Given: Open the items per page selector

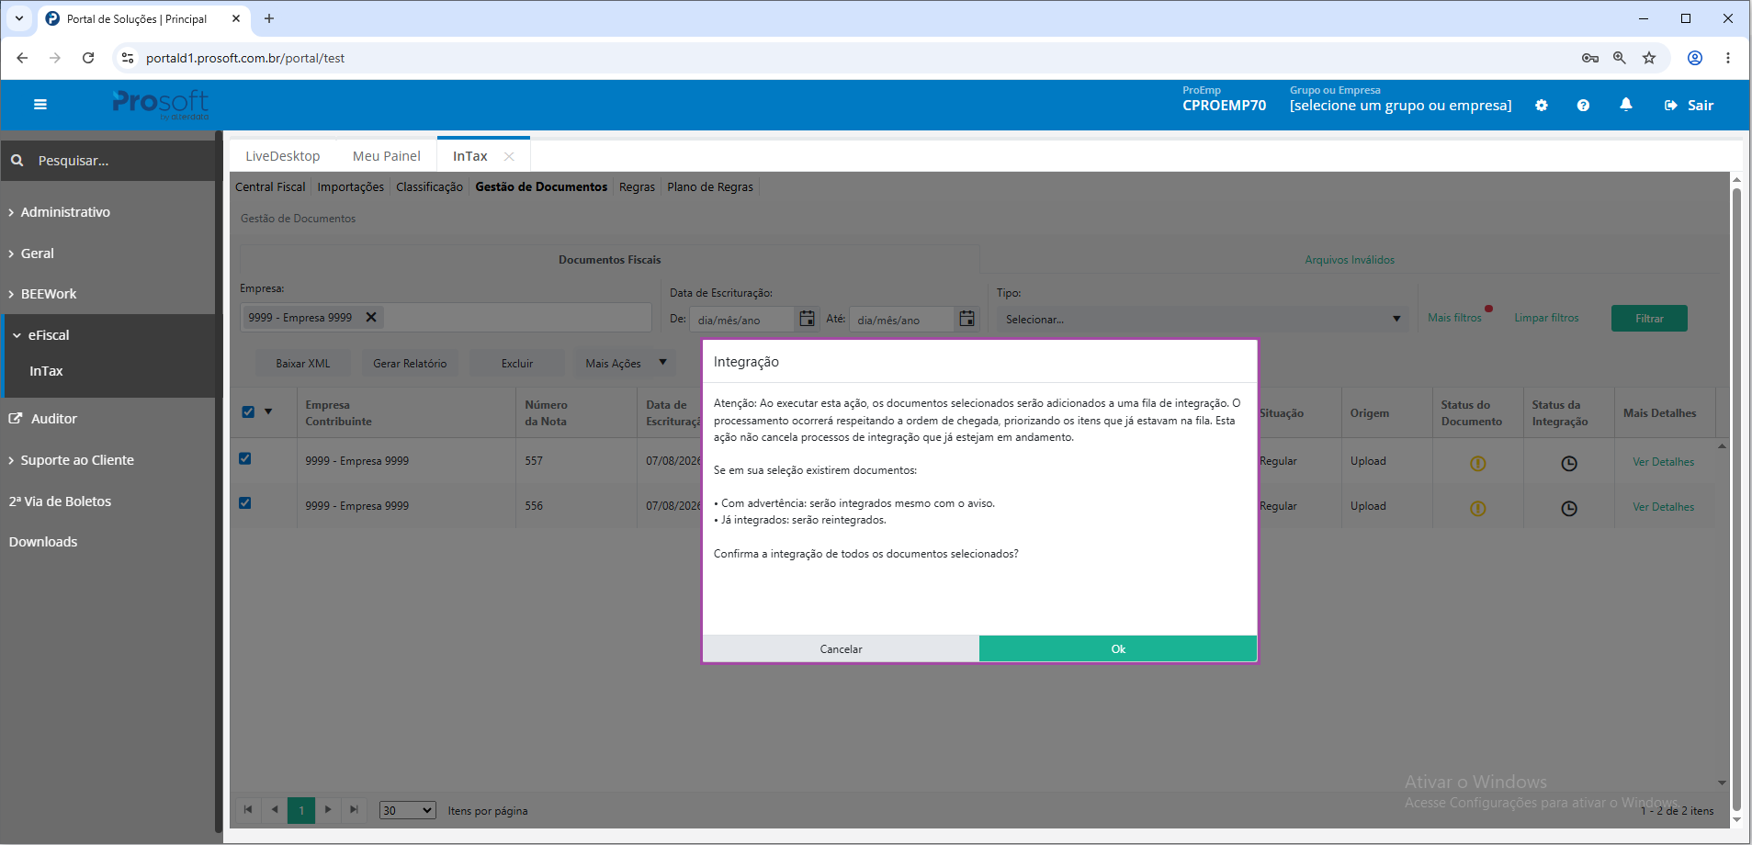Looking at the screenshot, I should pyautogui.click(x=407, y=810).
